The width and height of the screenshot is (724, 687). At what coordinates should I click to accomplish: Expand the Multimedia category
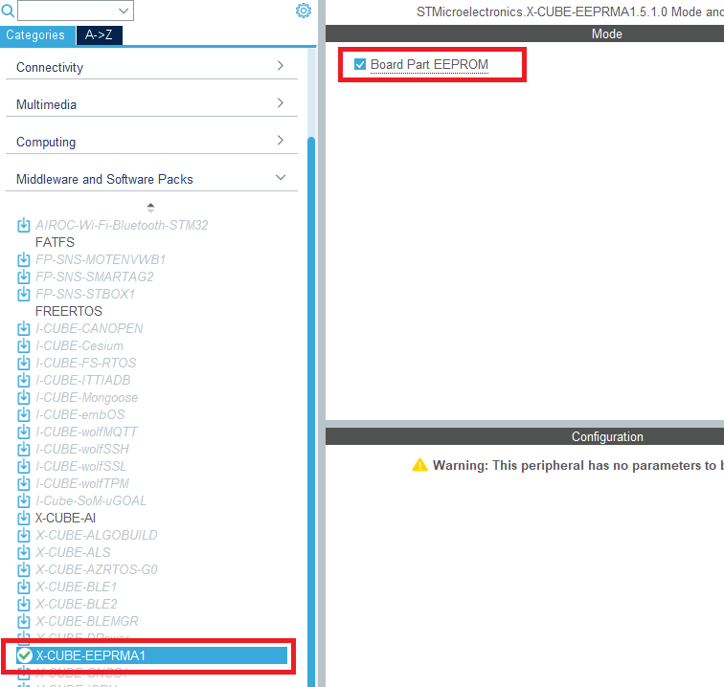151,104
